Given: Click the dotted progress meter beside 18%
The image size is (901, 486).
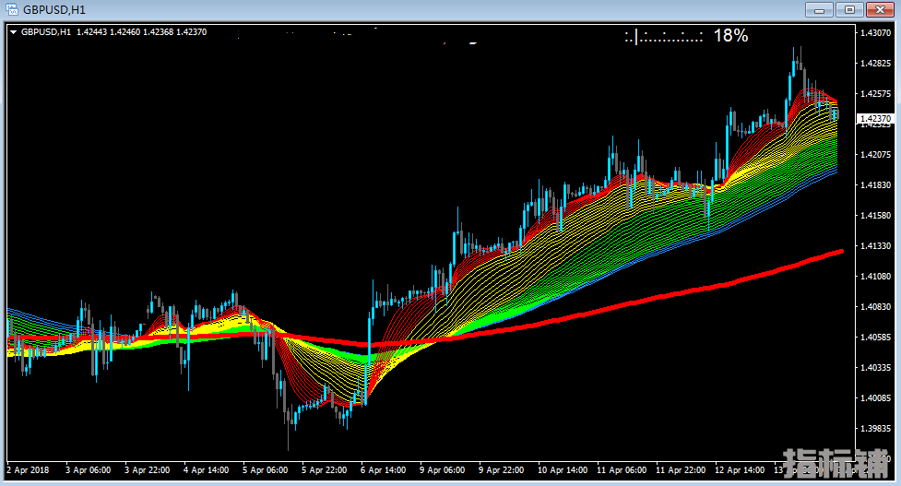Looking at the screenshot, I should pos(664,37).
